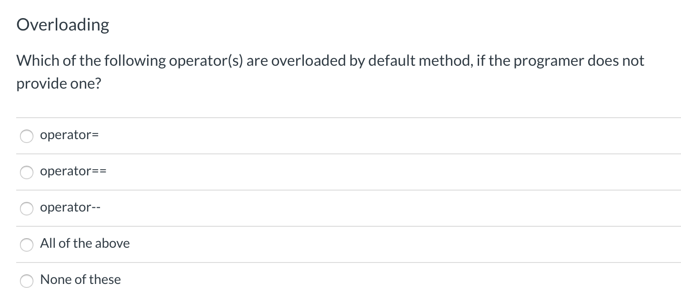The height and width of the screenshot is (303, 681).
Task: Mark operator-- as the selected option
Action: [27, 209]
